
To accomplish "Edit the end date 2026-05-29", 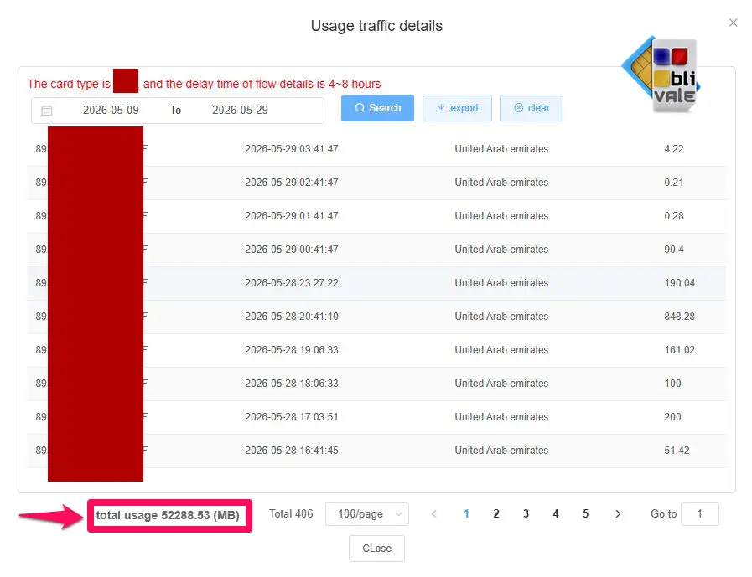I will (241, 111).
